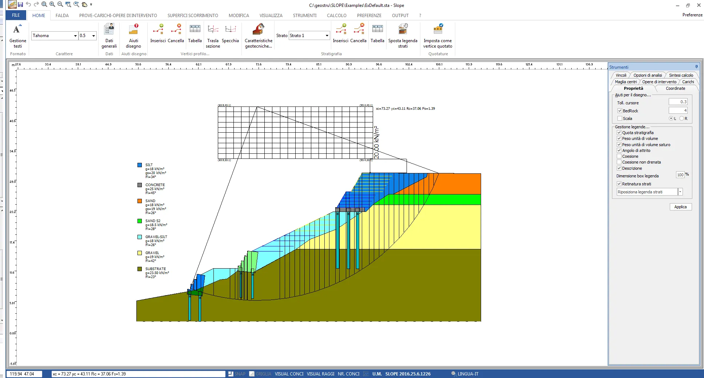Open the Sintesi calcolo panel tab
The width and height of the screenshot is (704, 378).
point(681,75)
